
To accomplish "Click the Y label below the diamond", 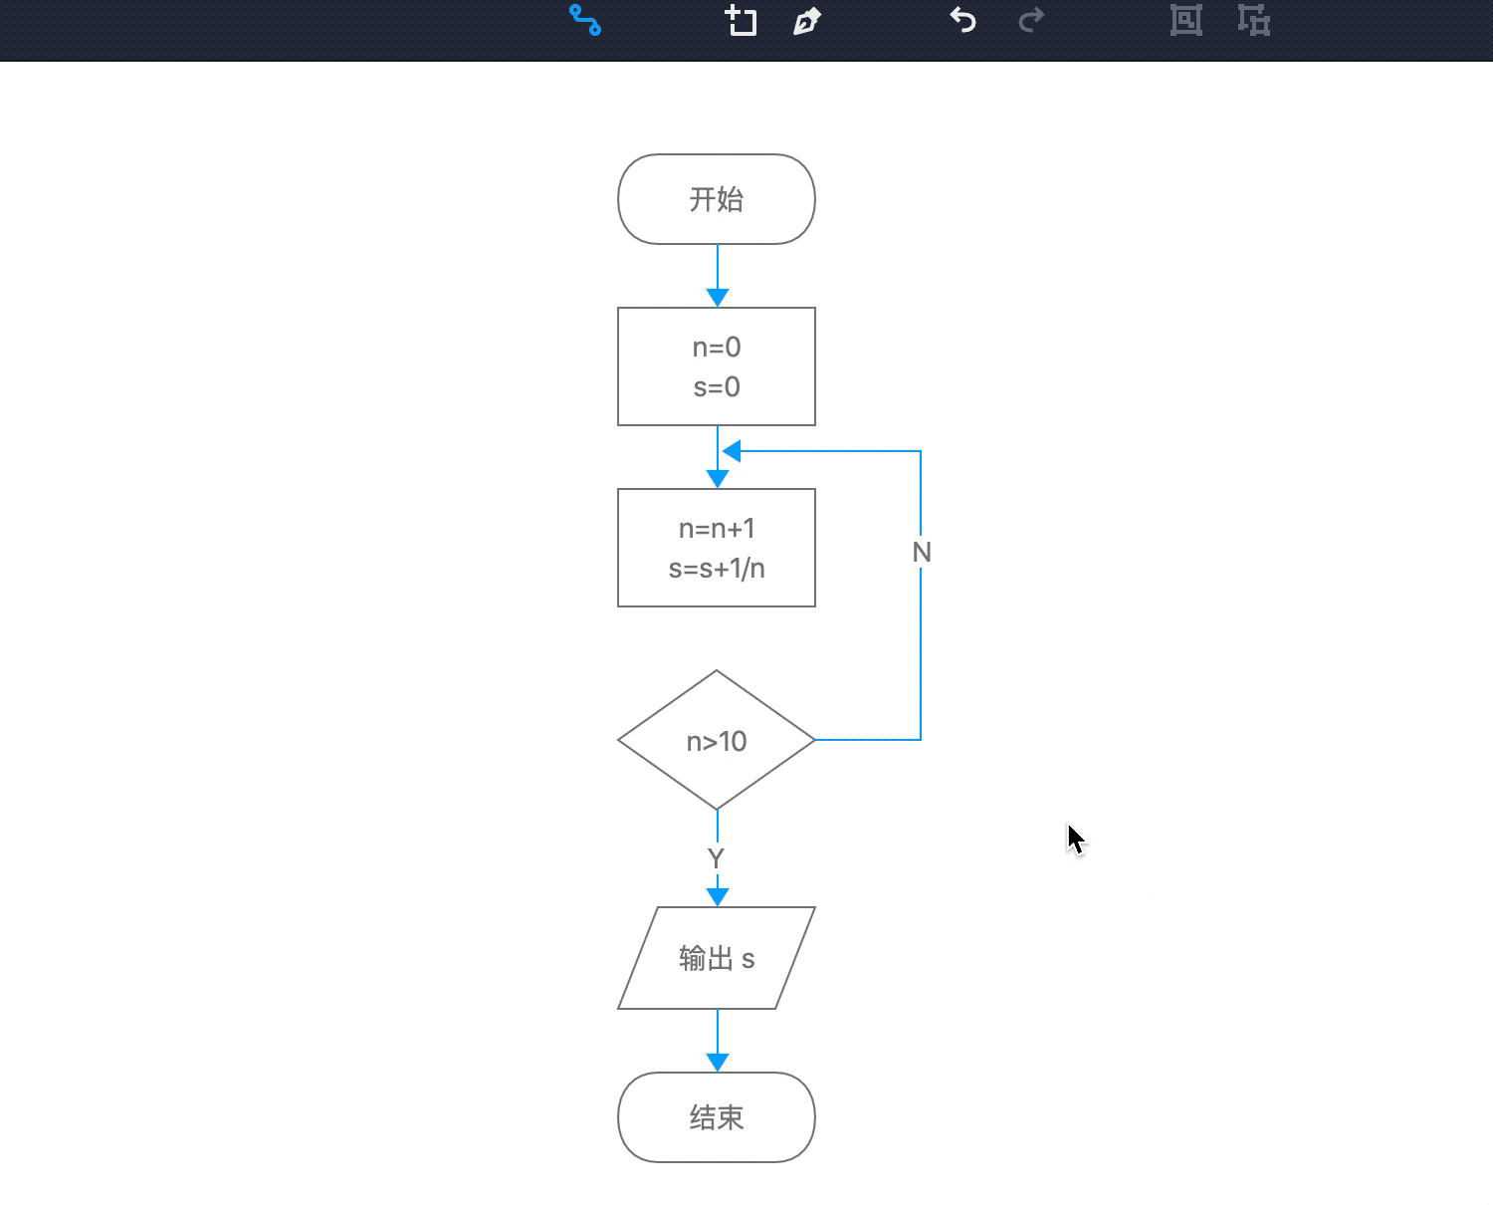I will coord(716,858).
